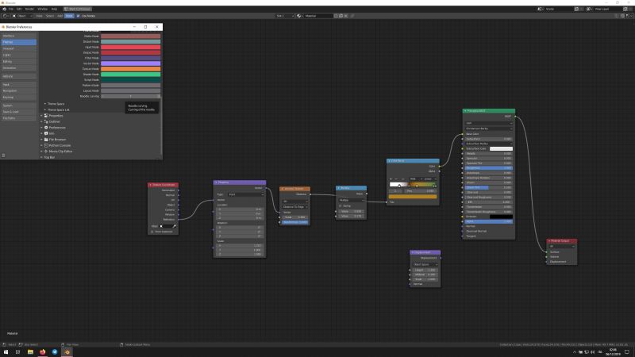Image resolution: width=635 pixels, height=357 pixels.
Task: Click the Preferences theme section icon
Action: point(46,128)
